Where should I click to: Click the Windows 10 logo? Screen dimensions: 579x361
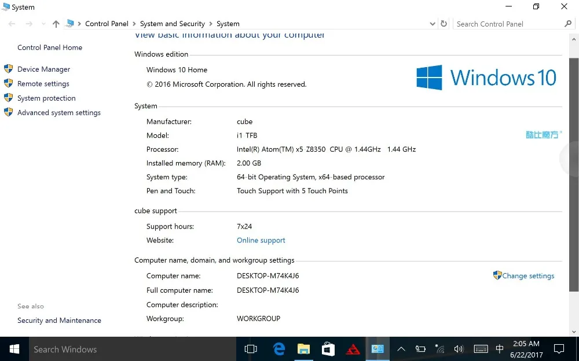pyautogui.click(x=486, y=78)
